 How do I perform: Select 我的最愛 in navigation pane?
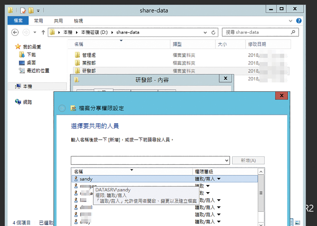[x=32, y=47]
